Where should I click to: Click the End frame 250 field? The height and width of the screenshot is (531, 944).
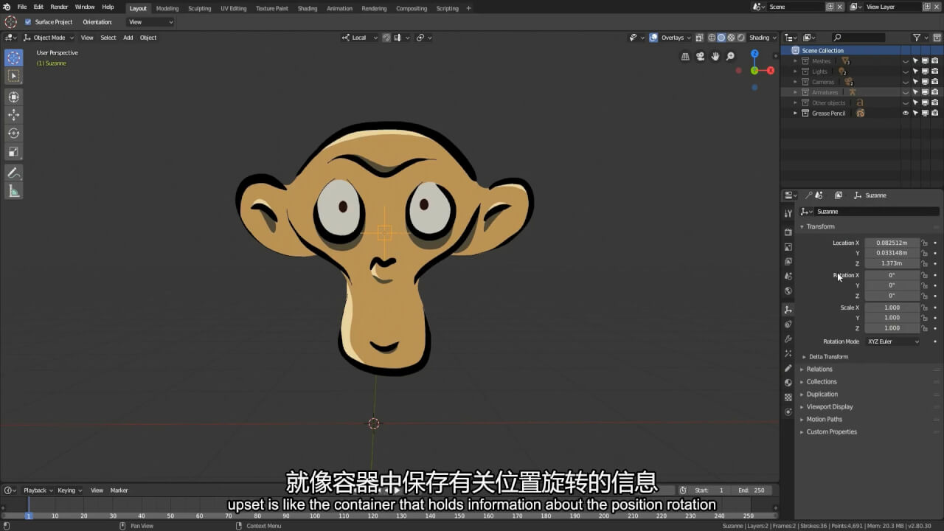point(752,490)
